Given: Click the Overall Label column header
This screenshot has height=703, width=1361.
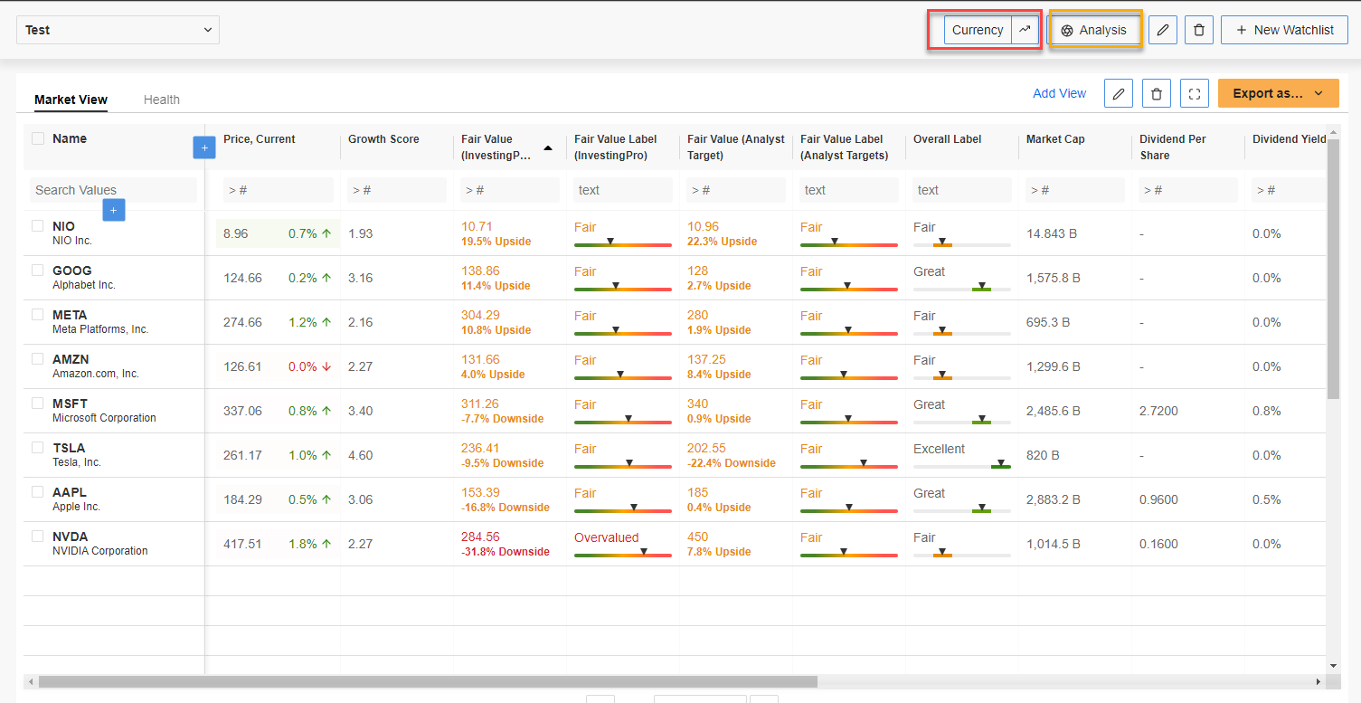Looking at the screenshot, I should point(947,139).
